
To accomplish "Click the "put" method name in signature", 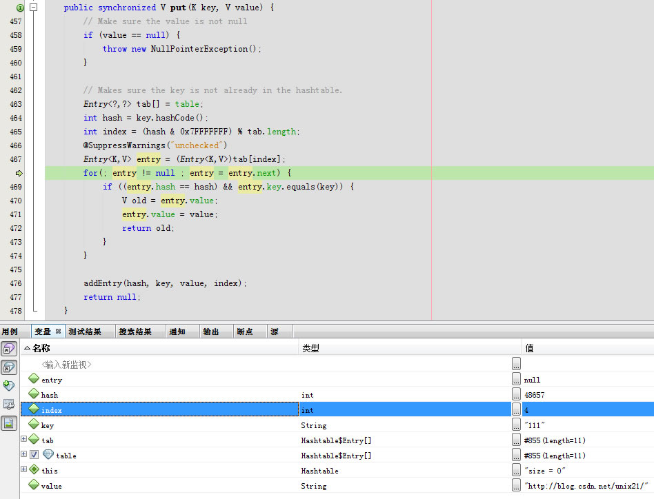I will (x=178, y=8).
